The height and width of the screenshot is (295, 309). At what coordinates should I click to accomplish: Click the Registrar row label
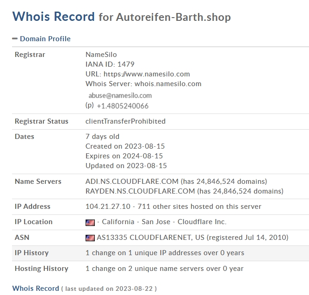[x=30, y=55]
